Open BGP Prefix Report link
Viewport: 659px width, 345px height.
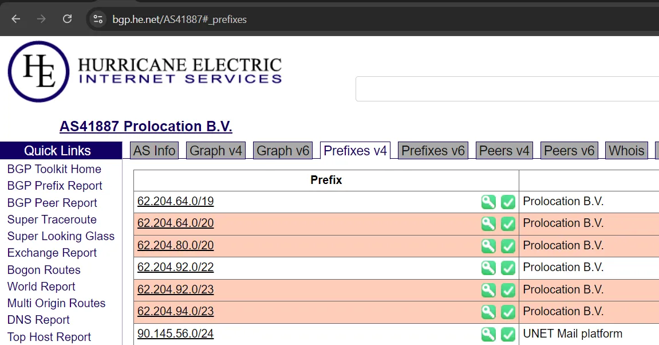click(54, 186)
